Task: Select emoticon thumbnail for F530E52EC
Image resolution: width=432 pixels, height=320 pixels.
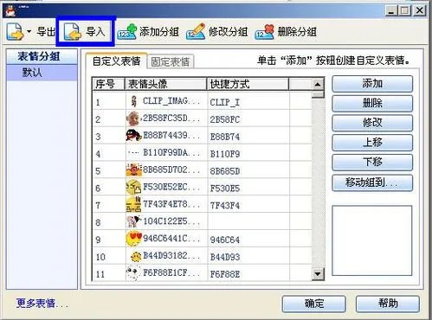Action: tap(133, 187)
